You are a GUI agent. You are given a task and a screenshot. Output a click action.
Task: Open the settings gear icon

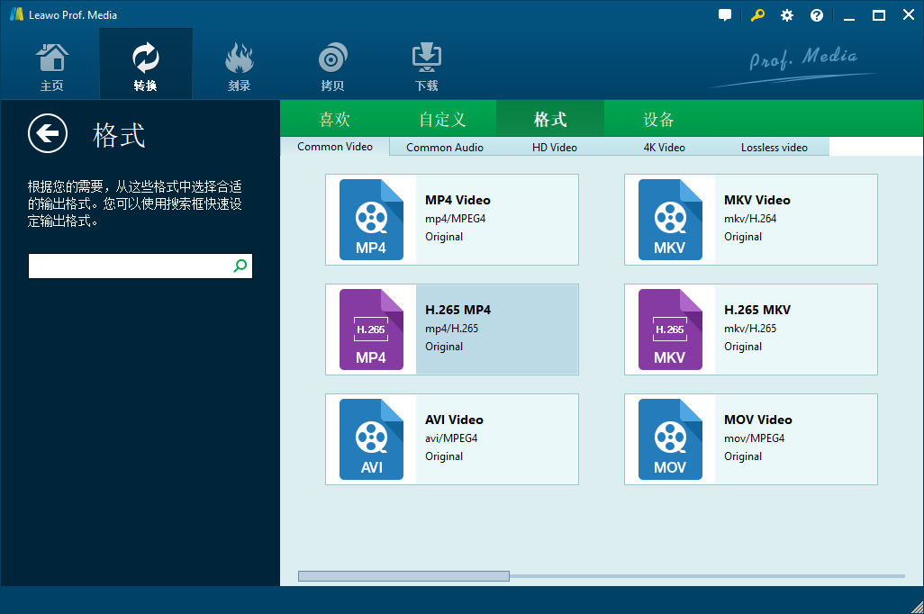pyautogui.click(x=787, y=15)
